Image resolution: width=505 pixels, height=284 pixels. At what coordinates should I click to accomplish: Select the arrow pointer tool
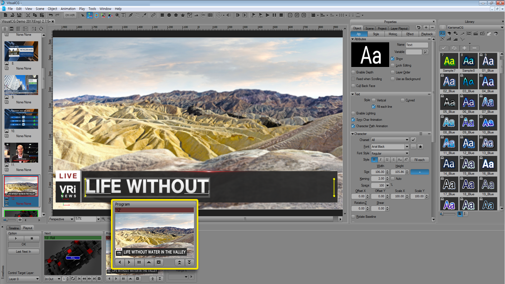83,15
